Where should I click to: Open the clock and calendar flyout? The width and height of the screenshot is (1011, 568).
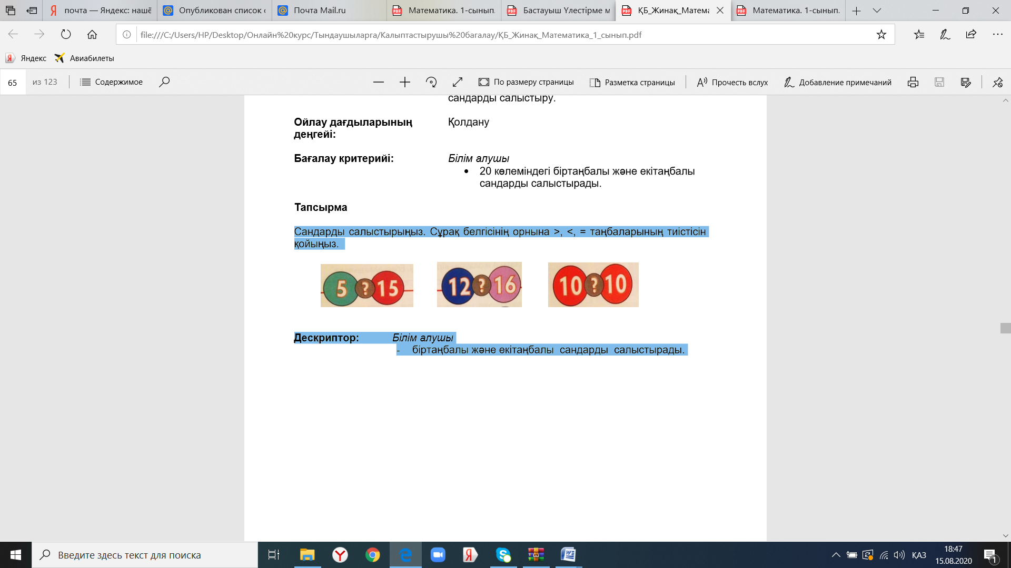(954, 555)
